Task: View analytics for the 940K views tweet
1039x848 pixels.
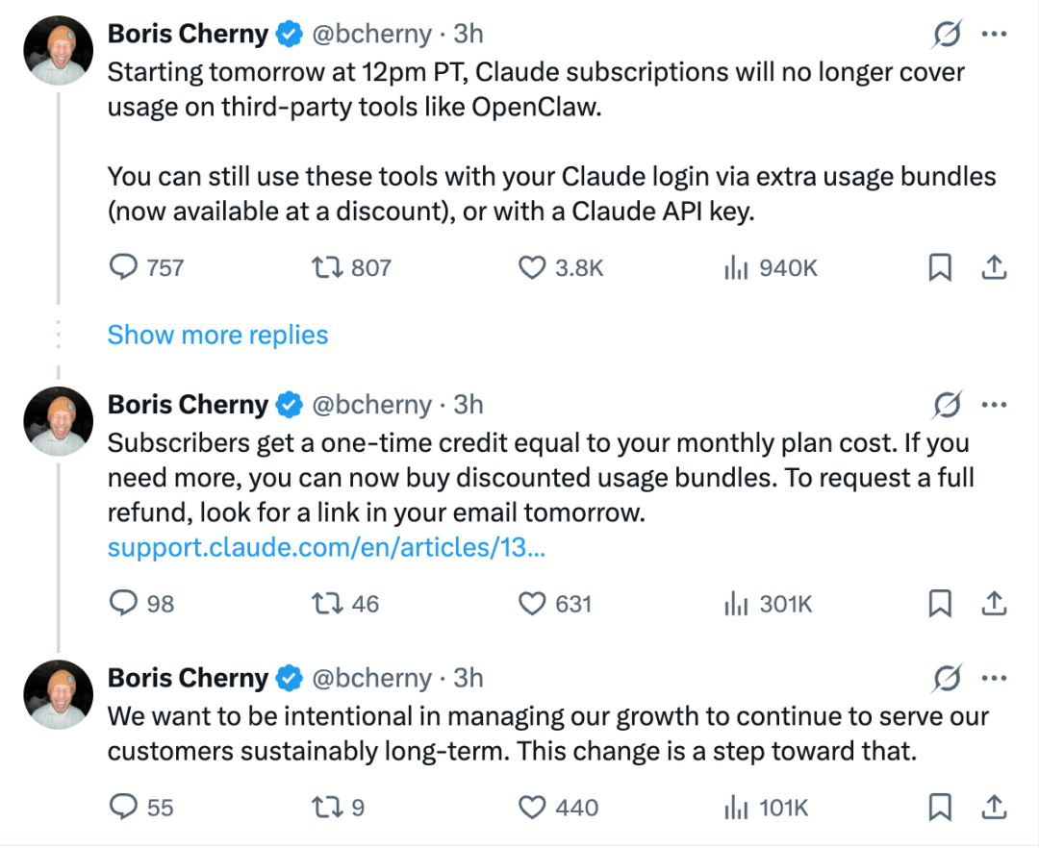Action: click(x=736, y=267)
